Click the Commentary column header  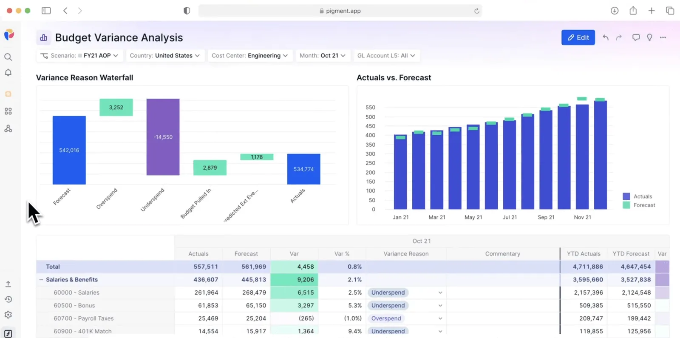503,254
